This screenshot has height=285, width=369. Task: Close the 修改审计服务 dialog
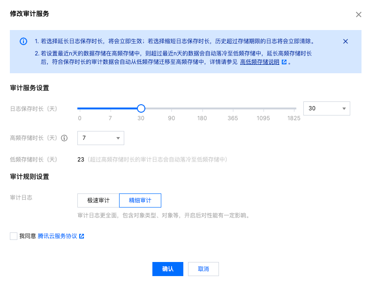click(358, 15)
